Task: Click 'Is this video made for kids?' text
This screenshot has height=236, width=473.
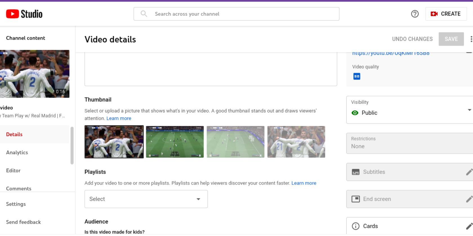Action: pos(115,232)
